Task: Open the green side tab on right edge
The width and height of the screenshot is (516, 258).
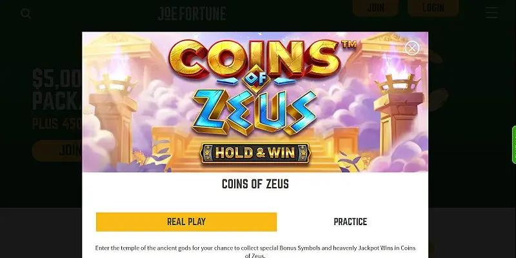Action: click(x=513, y=144)
